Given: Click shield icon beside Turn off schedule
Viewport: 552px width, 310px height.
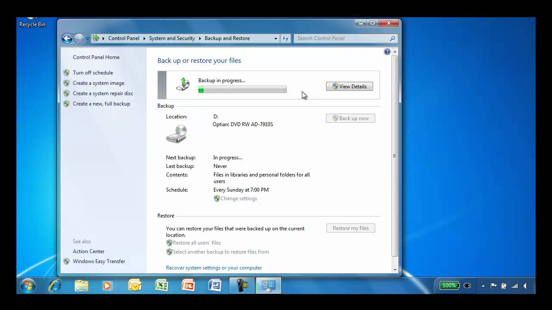Looking at the screenshot, I should pos(66,73).
